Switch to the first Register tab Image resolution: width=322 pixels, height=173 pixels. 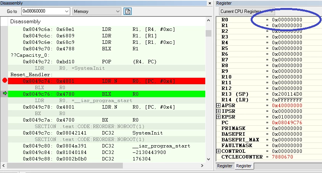click(225, 166)
